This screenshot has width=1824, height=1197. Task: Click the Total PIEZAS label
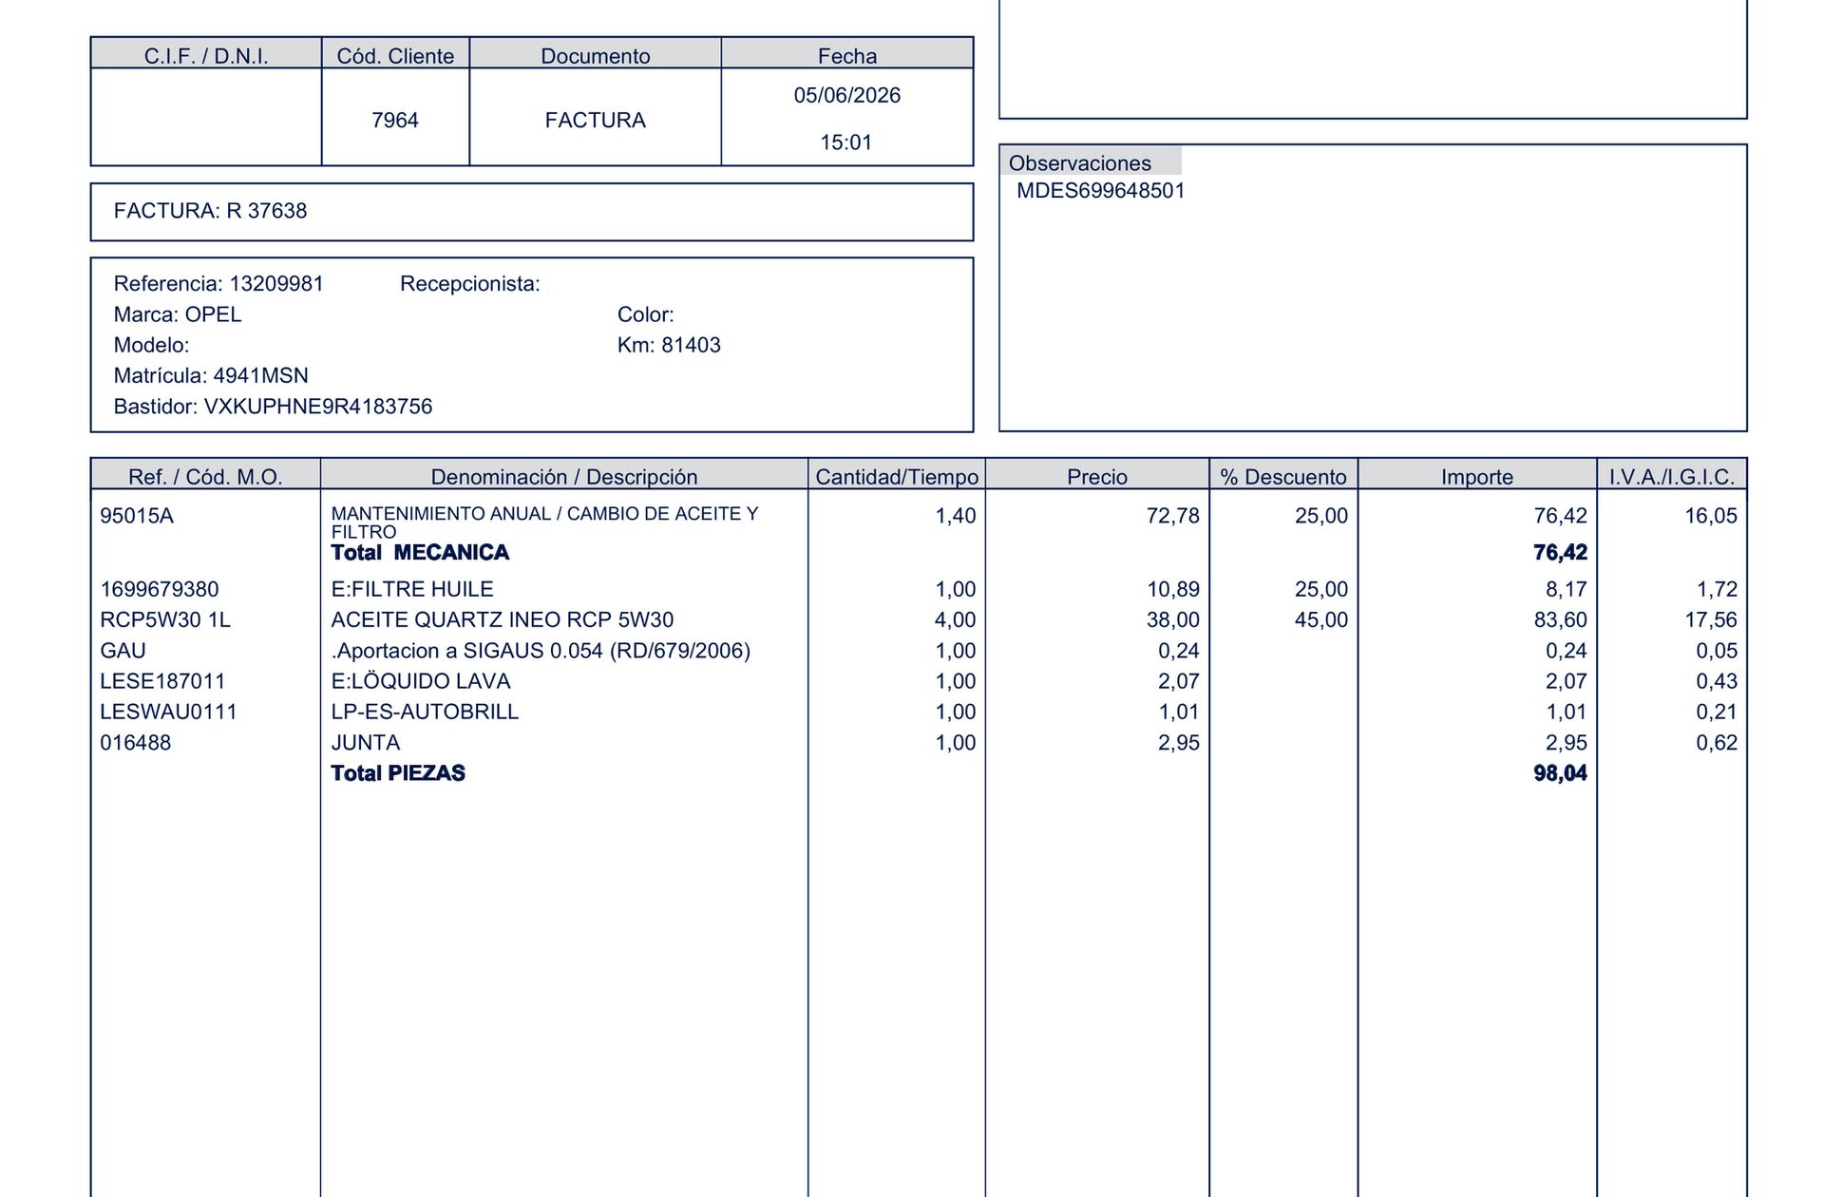click(398, 773)
